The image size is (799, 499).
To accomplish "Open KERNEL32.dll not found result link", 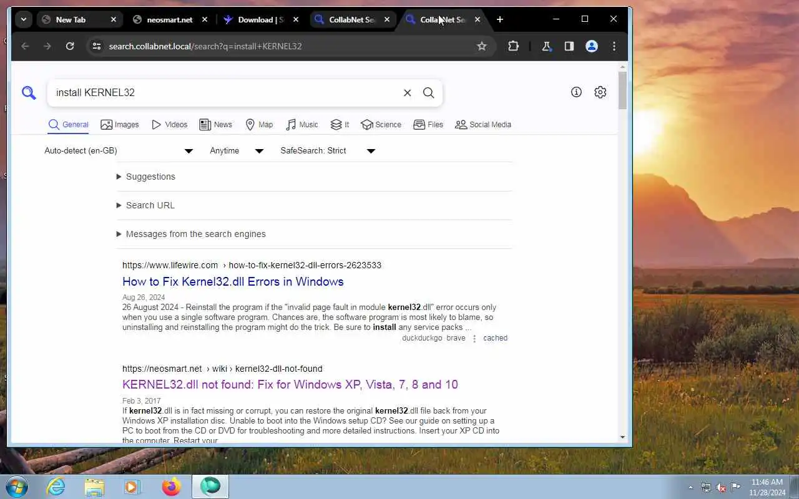I will click(290, 384).
